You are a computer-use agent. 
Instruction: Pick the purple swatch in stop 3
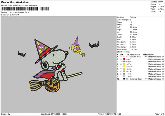coord(124,62)
